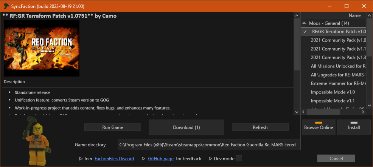This screenshot has height=167, width=373.
Task: Enable the Dev mode checkbox
Action: pyautogui.click(x=239, y=159)
